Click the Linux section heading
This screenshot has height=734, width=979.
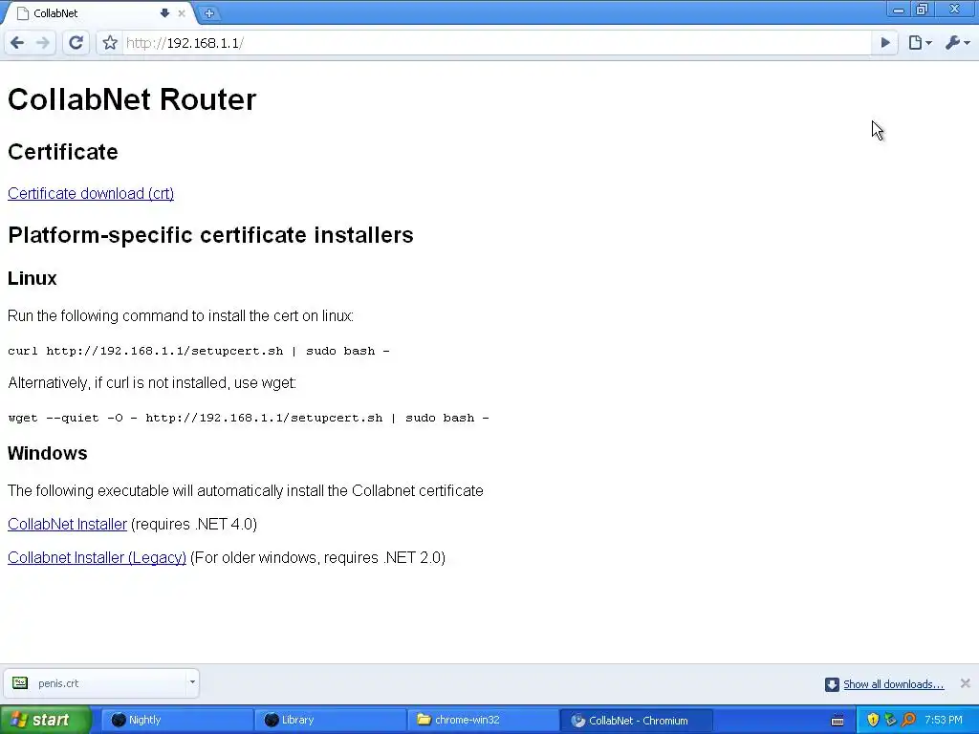coord(32,278)
